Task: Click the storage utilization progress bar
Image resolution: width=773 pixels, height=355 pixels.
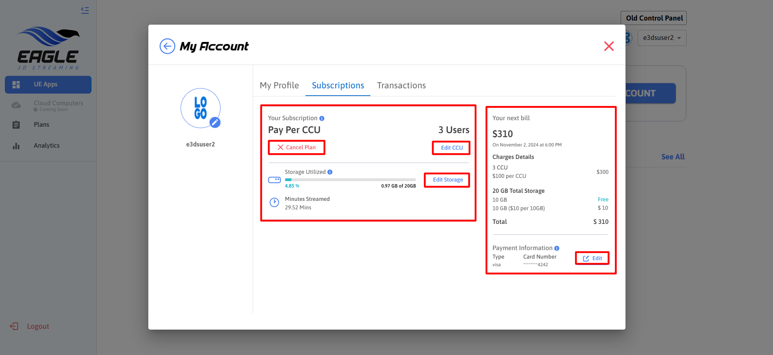Action: [x=350, y=180]
